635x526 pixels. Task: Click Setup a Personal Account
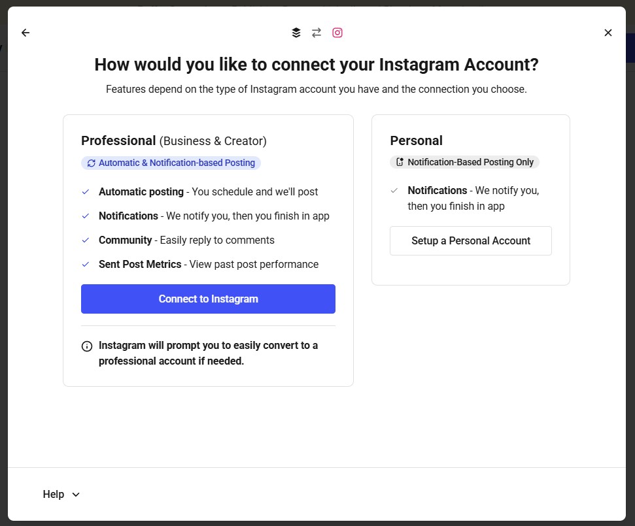pyautogui.click(x=470, y=240)
